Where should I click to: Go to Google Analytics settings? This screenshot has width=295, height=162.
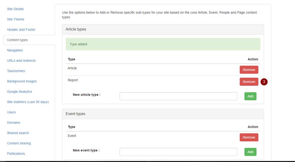[x=20, y=91]
